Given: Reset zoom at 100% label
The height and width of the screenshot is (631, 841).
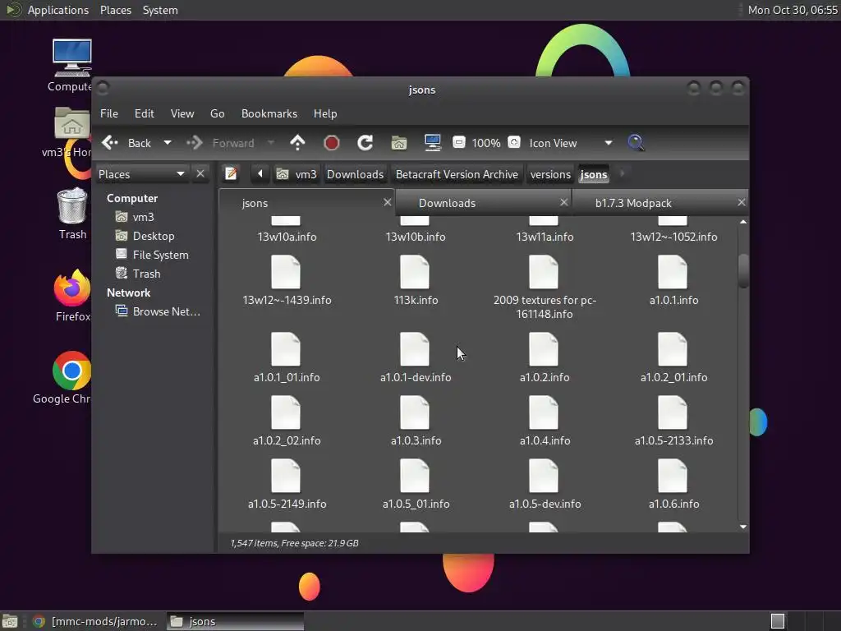Looking at the screenshot, I should tap(486, 143).
